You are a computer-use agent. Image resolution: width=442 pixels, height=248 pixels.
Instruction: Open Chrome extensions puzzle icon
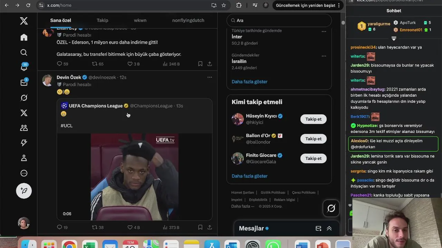click(x=239, y=5)
